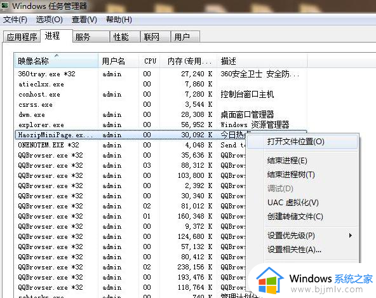Click the 桌面窗口管理器 description
376x298 pixels.
[247, 115]
